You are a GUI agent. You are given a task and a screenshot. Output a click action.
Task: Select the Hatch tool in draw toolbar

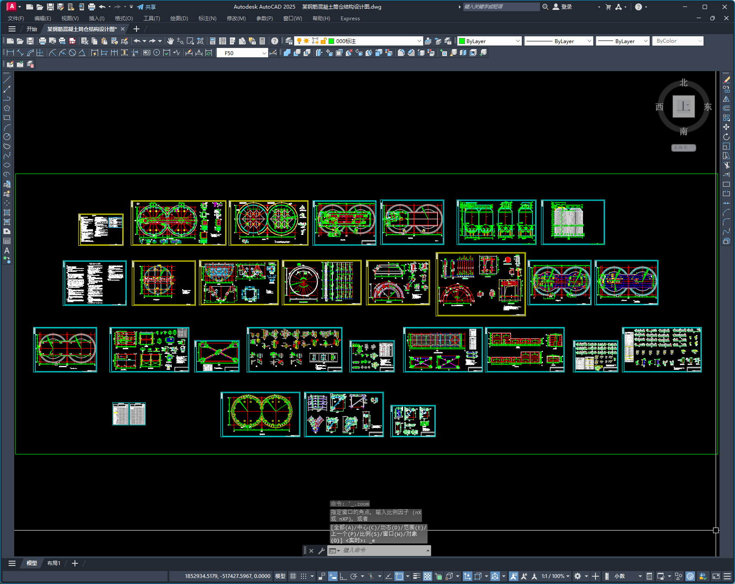(x=7, y=212)
